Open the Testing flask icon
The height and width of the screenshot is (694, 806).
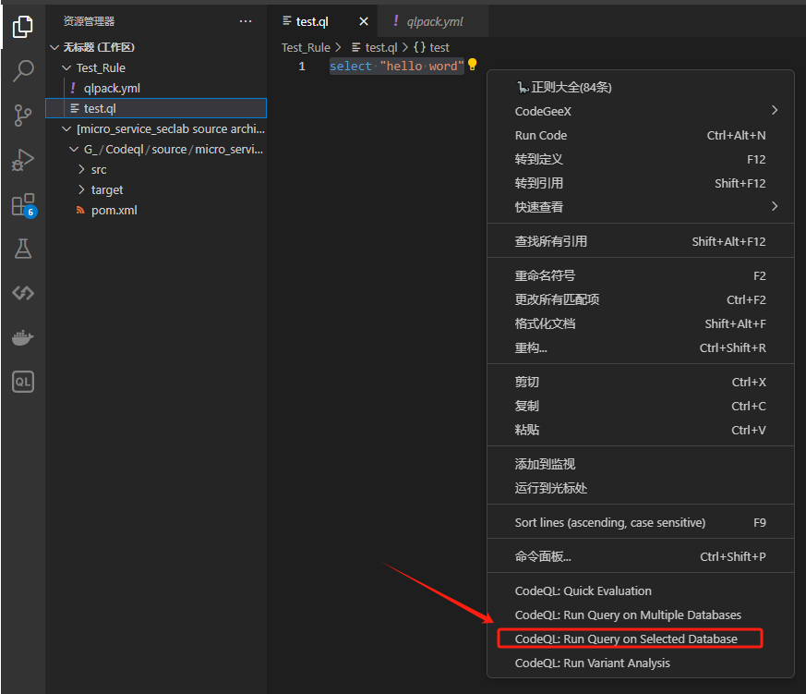pyautogui.click(x=22, y=249)
